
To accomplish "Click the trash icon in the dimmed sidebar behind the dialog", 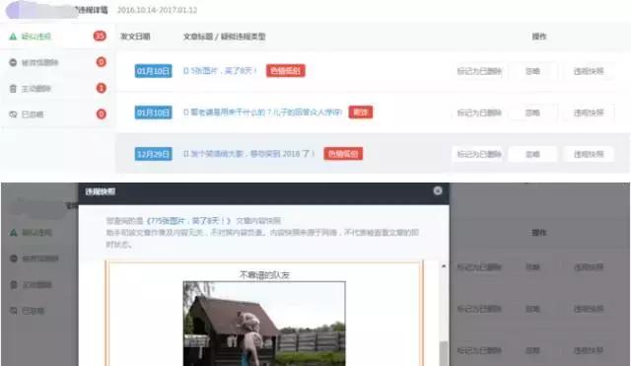I will click(x=13, y=285).
